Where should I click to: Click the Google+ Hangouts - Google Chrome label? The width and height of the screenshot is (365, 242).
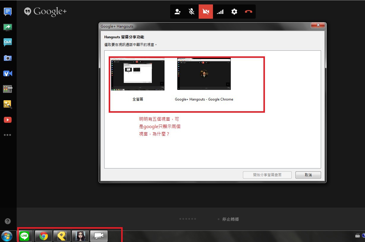click(x=204, y=99)
